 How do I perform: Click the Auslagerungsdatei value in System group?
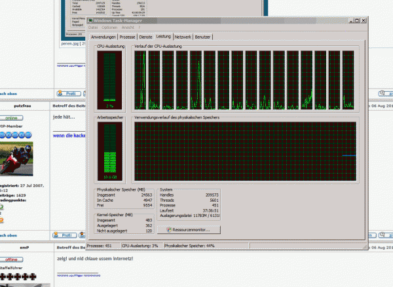tap(206, 216)
